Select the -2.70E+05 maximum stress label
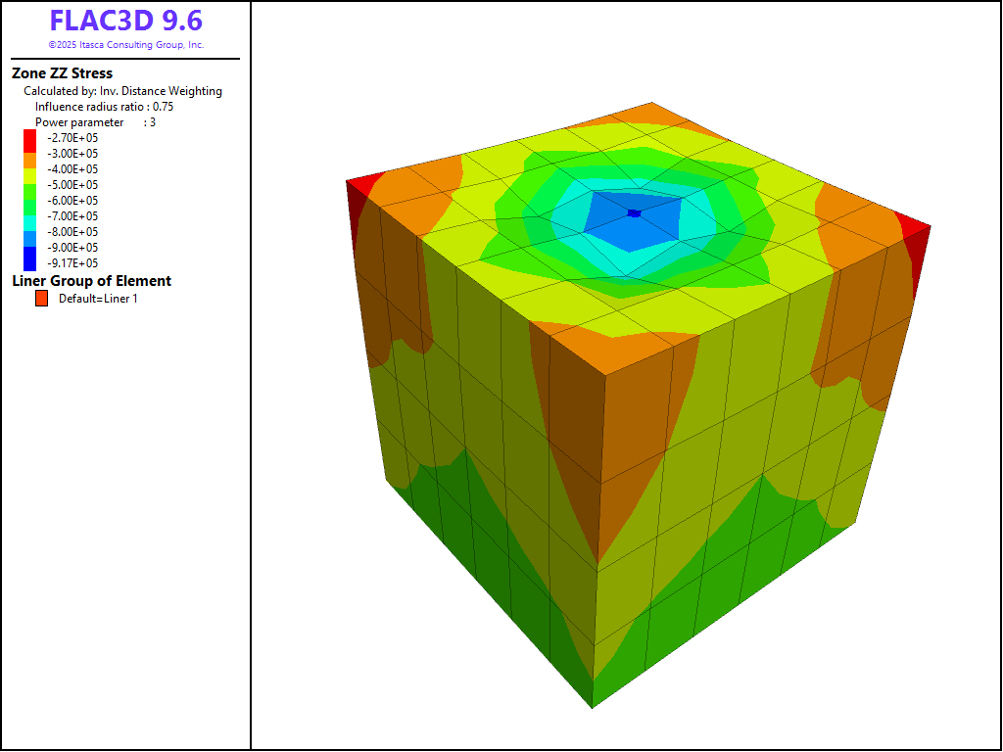The height and width of the screenshot is (752, 1003). tap(73, 138)
